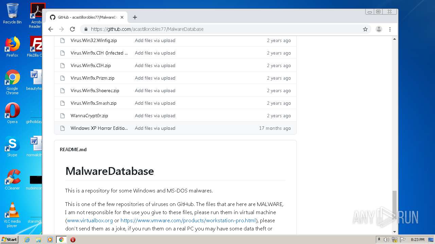Select the GitHub MalwareDatabase tab
435x244 pixels.
coord(86,17)
